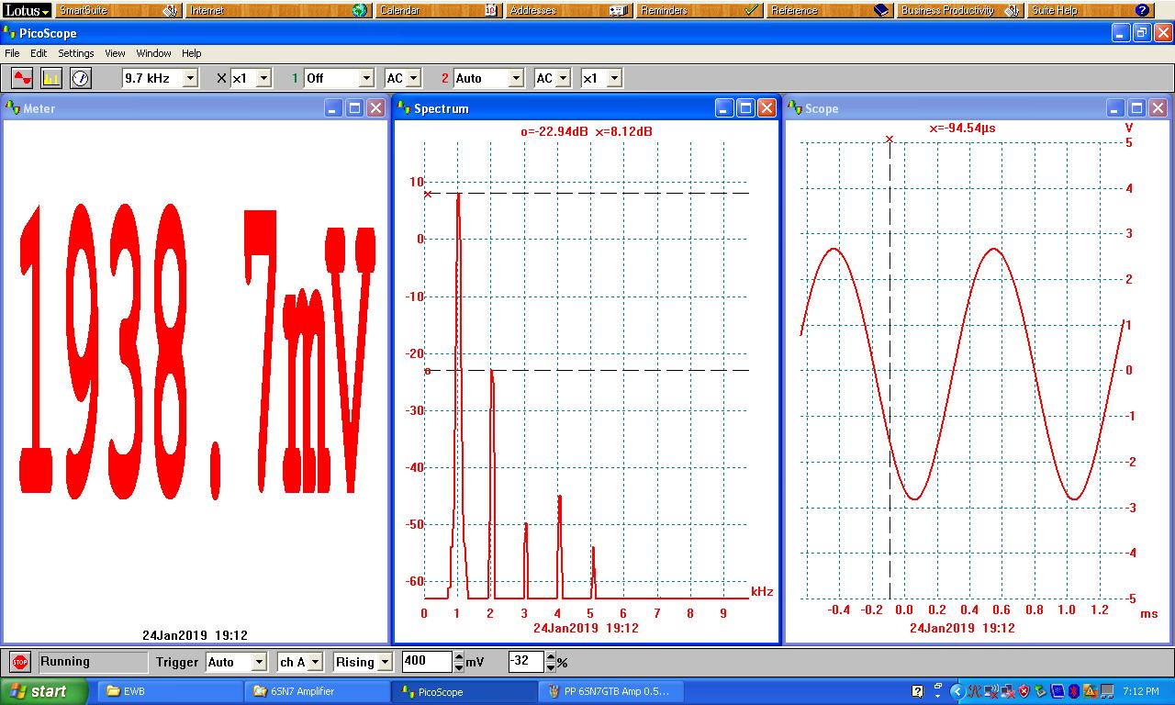This screenshot has width=1175, height=705.
Task: Click the Bluetooth tray icon
Action: (x=1073, y=691)
